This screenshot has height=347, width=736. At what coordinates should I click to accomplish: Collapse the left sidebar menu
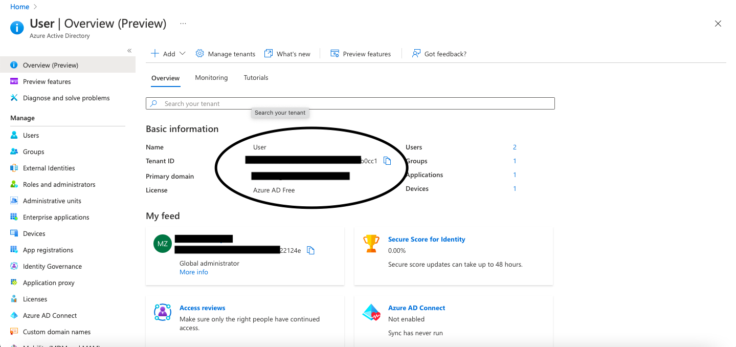[129, 50]
